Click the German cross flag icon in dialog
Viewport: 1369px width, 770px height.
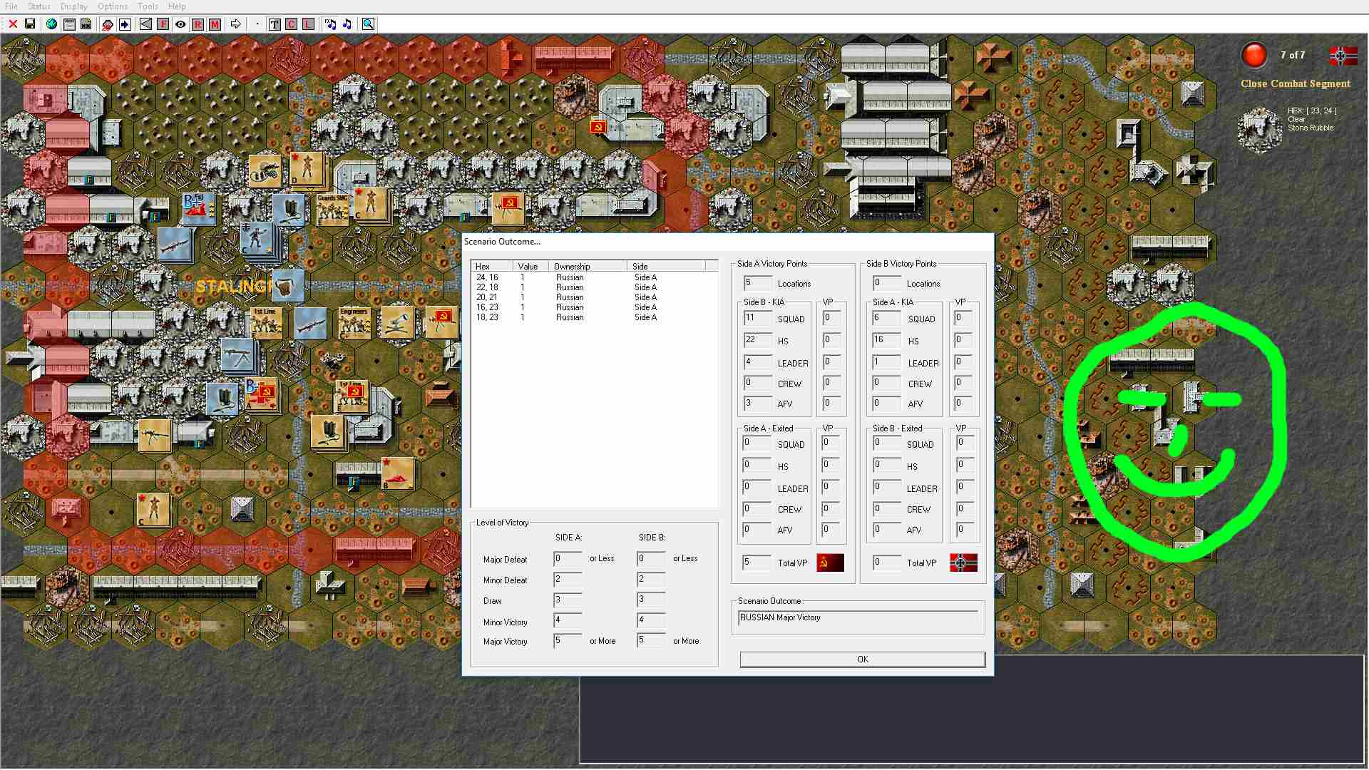[x=963, y=563]
